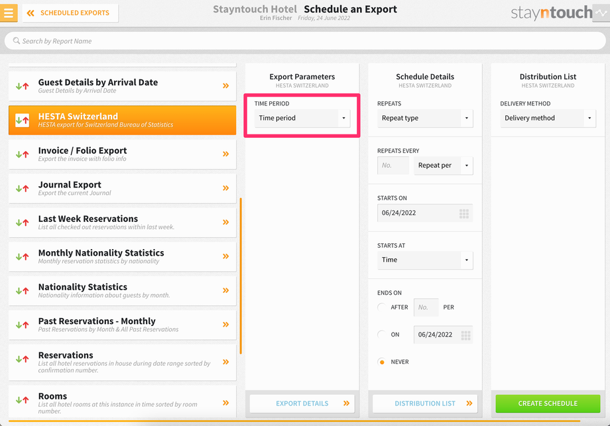Open the Repeat type dropdown

tap(425, 118)
